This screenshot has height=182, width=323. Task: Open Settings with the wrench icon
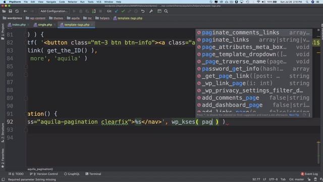[151, 11]
